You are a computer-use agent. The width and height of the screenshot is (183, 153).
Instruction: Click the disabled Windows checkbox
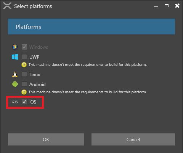pyautogui.click(x=24, y=47)
